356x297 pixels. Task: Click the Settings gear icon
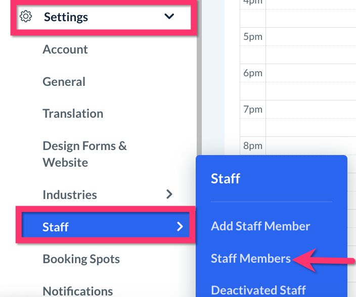click(x=25, y=17)
